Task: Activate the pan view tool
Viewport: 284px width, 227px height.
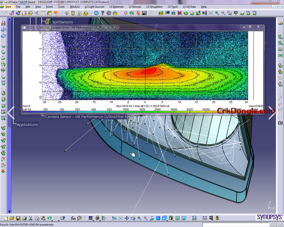Action: click(127, 218)
